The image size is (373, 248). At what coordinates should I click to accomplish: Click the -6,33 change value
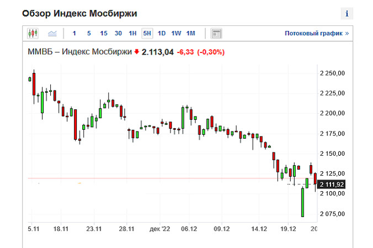pyautogui.click(x=185, y=52)
